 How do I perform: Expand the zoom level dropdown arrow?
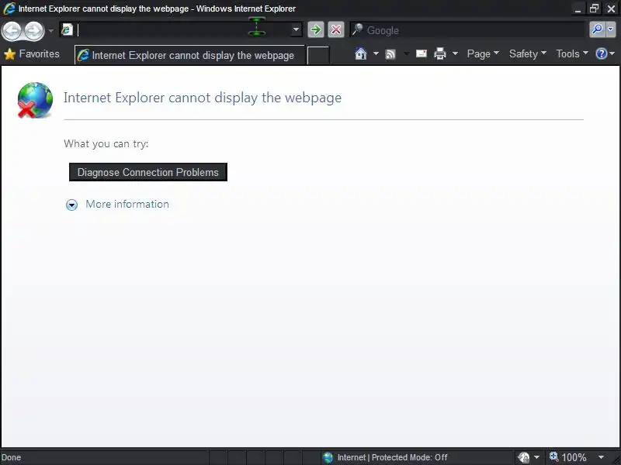601,457
